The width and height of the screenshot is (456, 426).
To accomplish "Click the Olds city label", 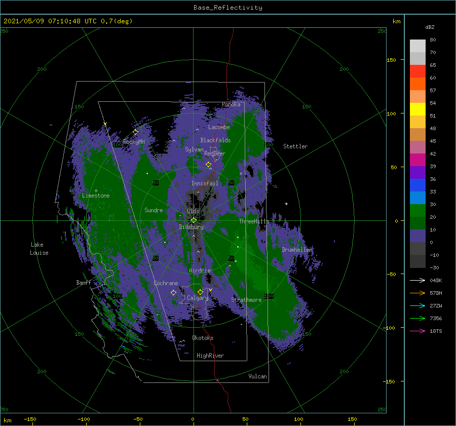I will (193, 211).
